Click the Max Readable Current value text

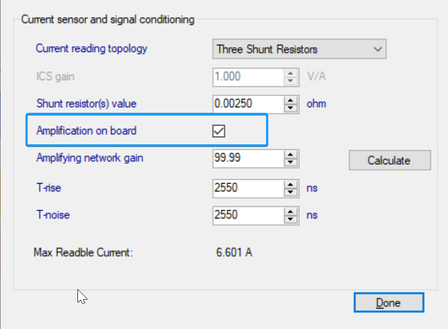click(x=234, y=253)
